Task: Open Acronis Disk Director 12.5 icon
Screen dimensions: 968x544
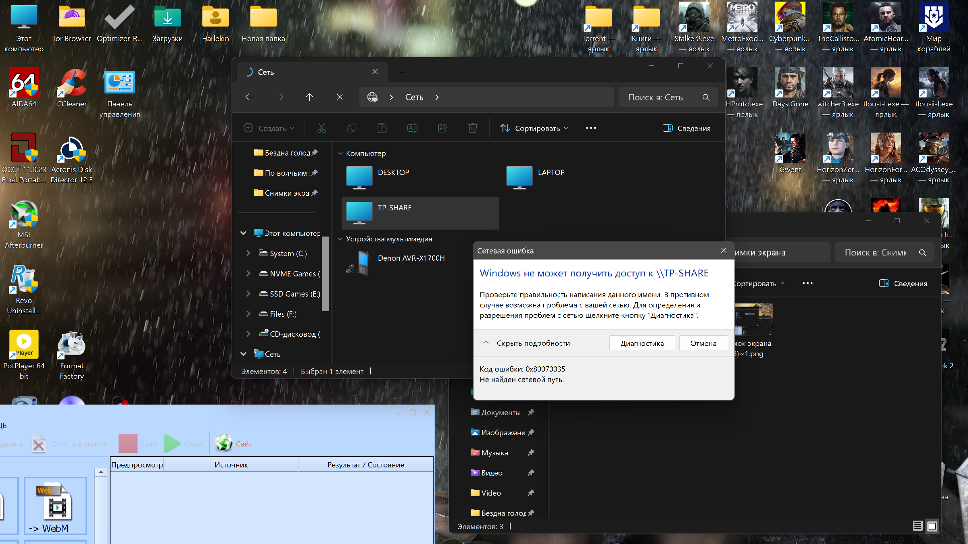Action: pos(72,159)
